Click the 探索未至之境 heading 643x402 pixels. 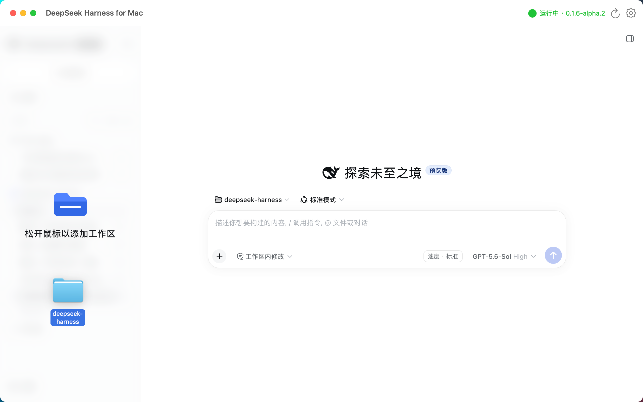tap(383, 173)
